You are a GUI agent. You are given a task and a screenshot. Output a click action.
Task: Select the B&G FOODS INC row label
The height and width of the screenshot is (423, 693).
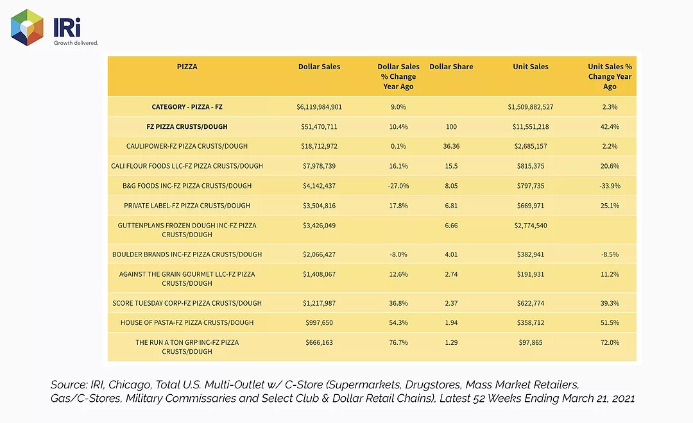187,186
